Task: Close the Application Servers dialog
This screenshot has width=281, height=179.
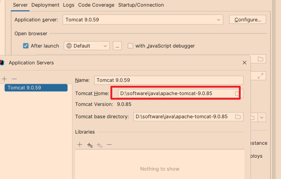Action: 245,63
